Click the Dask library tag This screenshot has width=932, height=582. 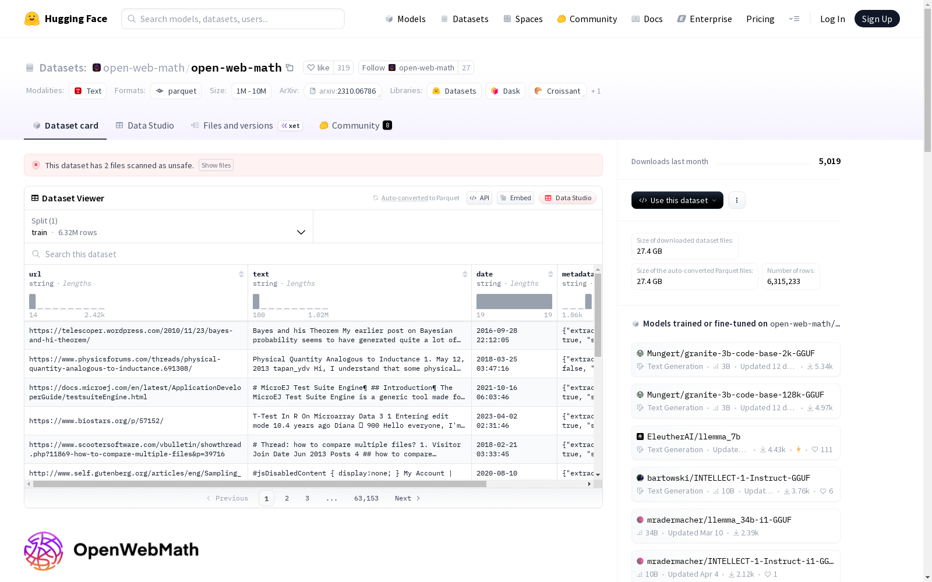click(x=505, y=91)
